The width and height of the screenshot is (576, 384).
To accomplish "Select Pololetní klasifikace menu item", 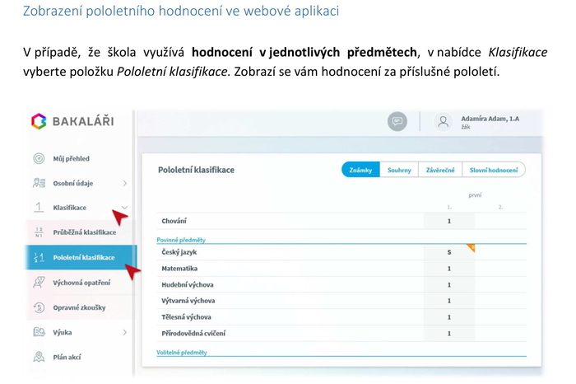I will 84,257.
